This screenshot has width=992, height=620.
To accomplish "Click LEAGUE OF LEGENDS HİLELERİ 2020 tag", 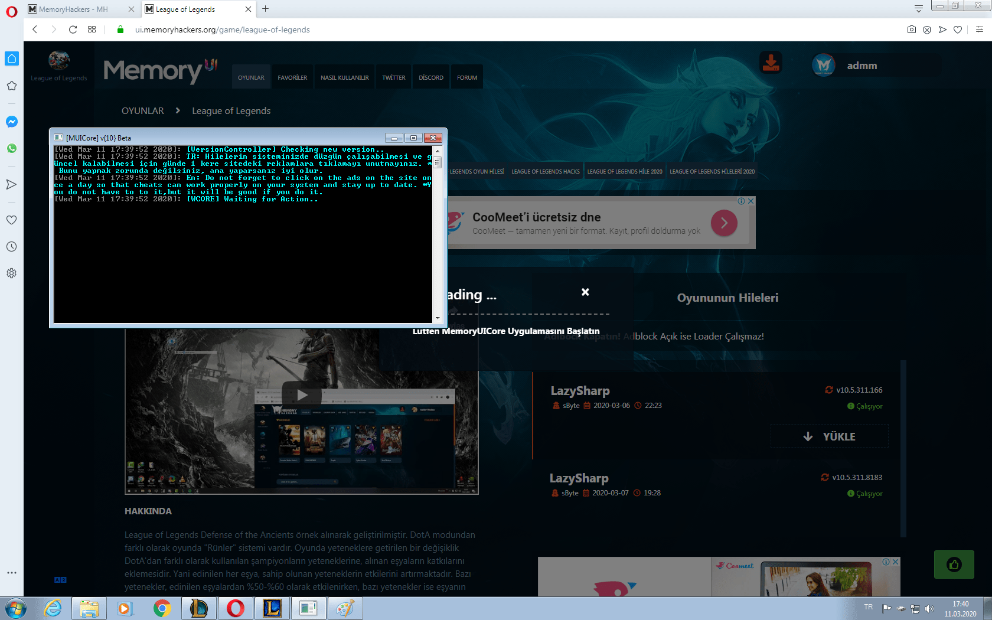I will [x=712, y=172].
